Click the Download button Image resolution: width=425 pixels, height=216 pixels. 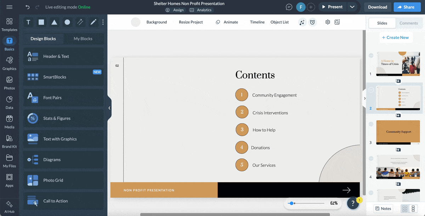[x=378, y=7]
